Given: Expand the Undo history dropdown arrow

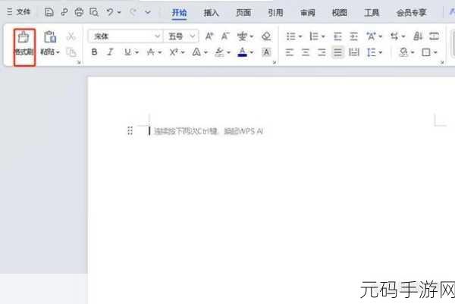Looking at the screenshot, I should (119, 12).
